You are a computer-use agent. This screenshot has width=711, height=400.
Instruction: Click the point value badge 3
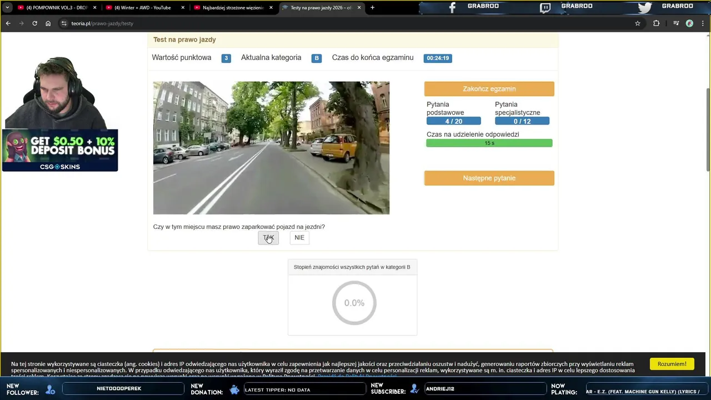(226, 58)
